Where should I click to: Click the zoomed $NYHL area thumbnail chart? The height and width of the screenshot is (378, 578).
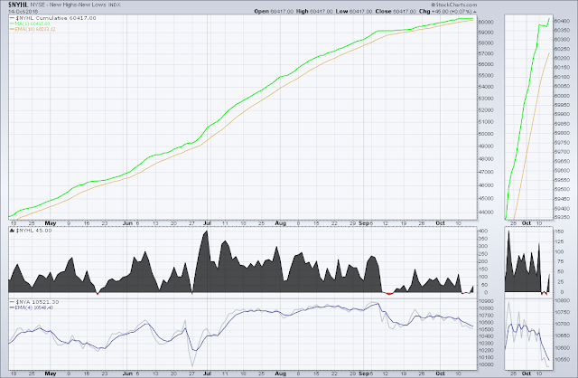tap(528, 260)
